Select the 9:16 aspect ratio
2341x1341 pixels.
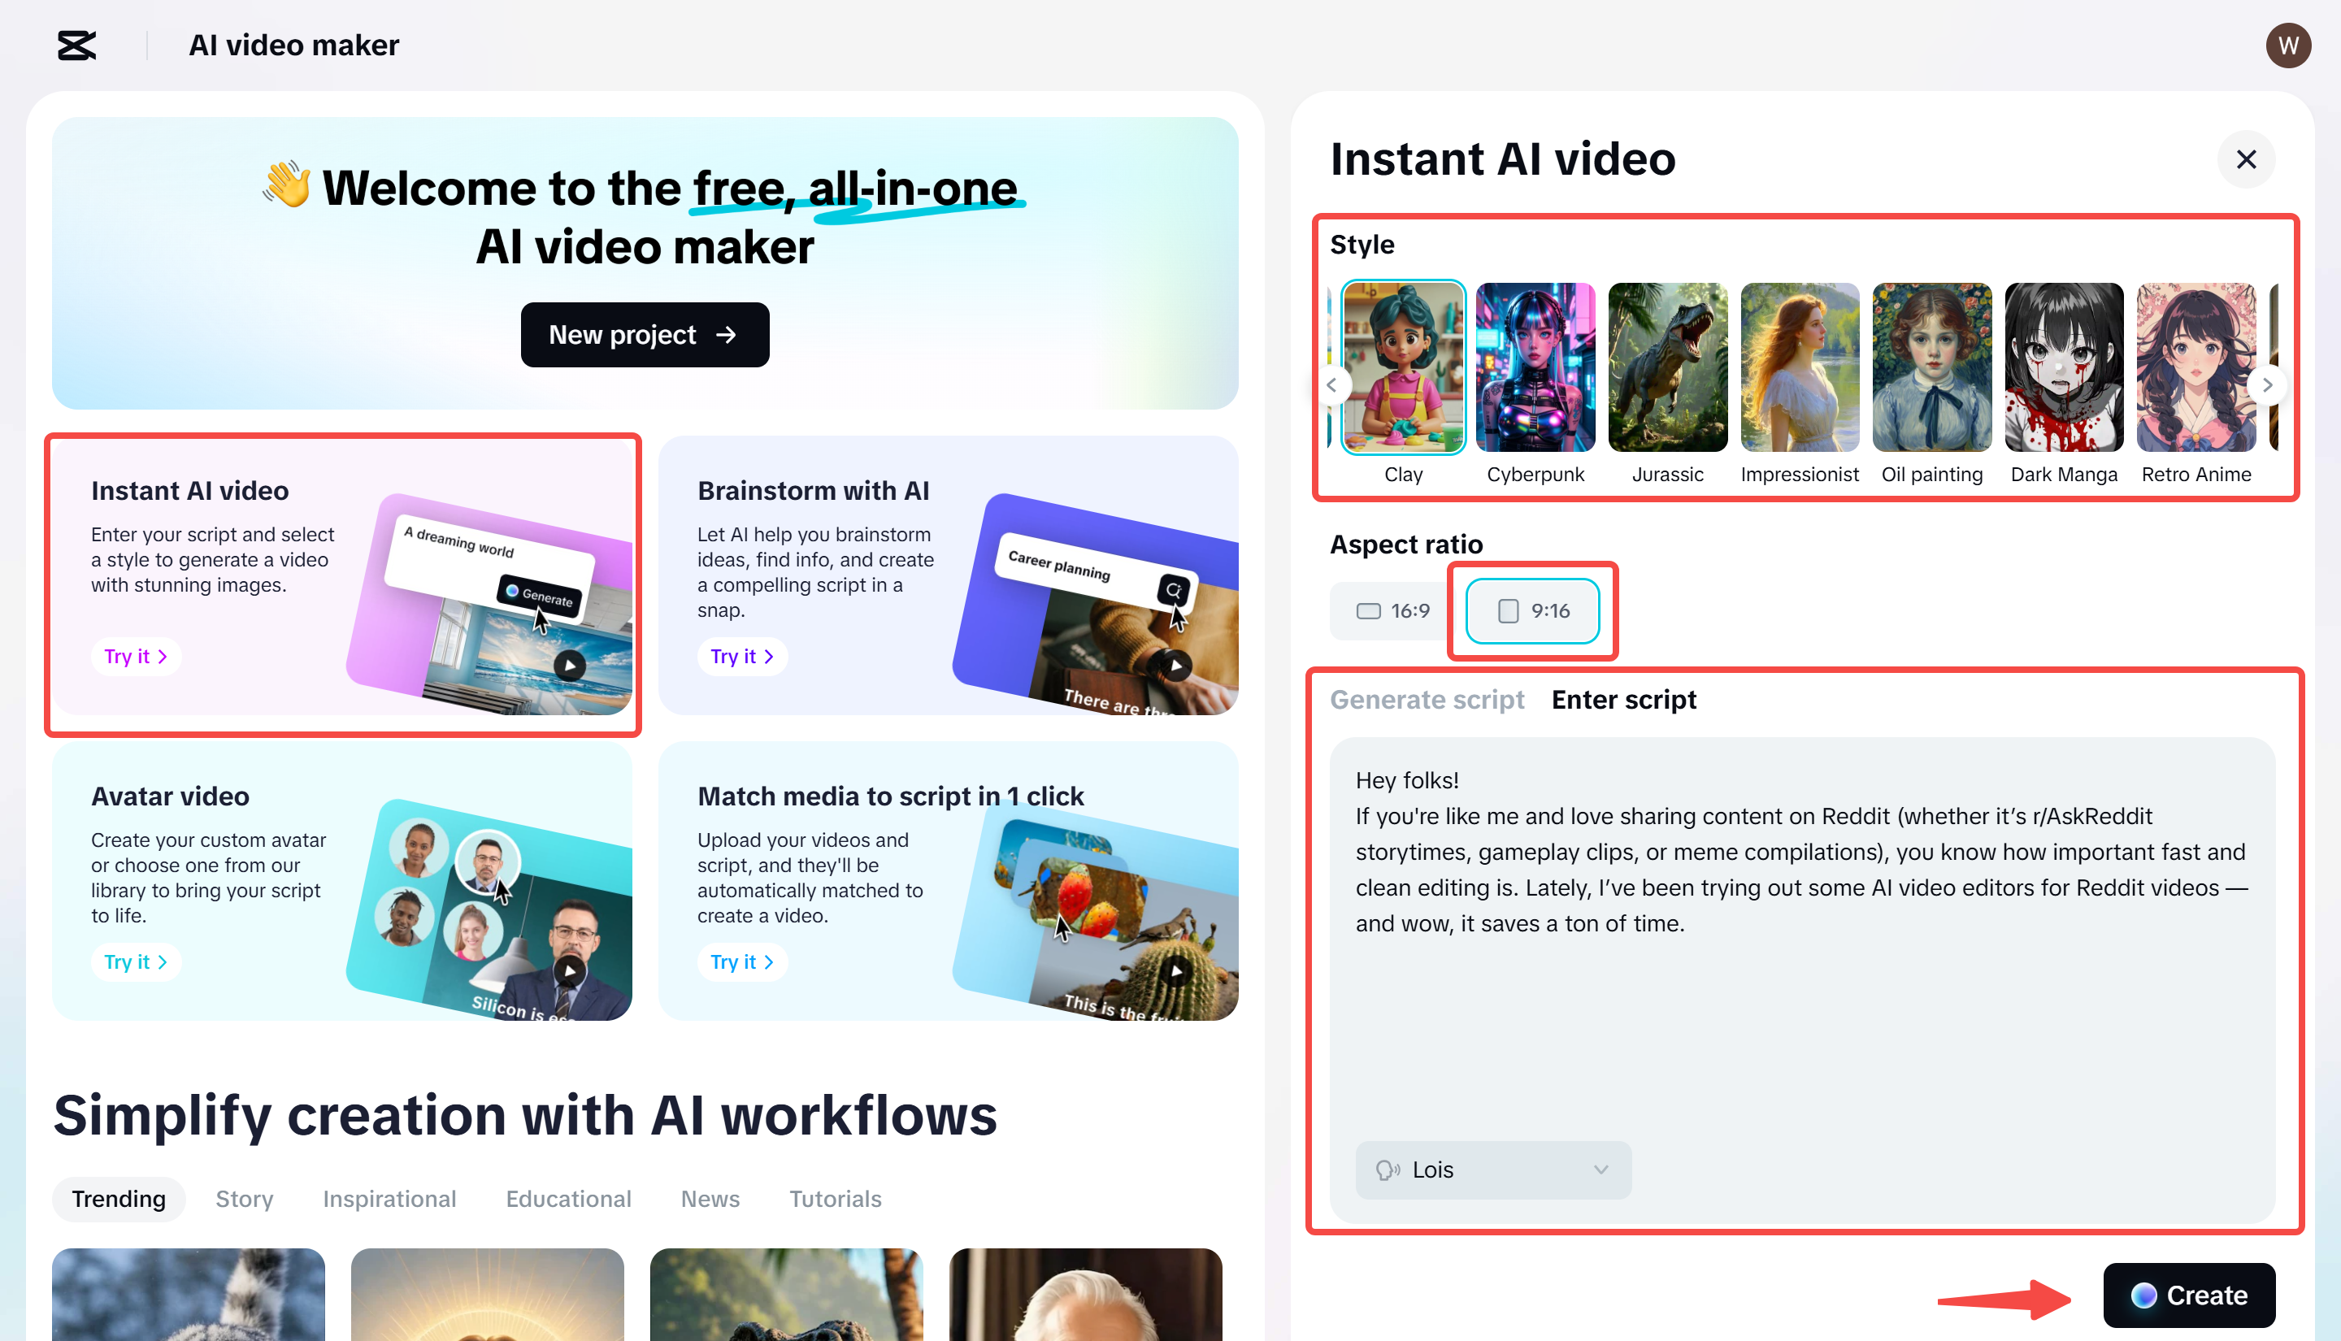(1531, 610)
